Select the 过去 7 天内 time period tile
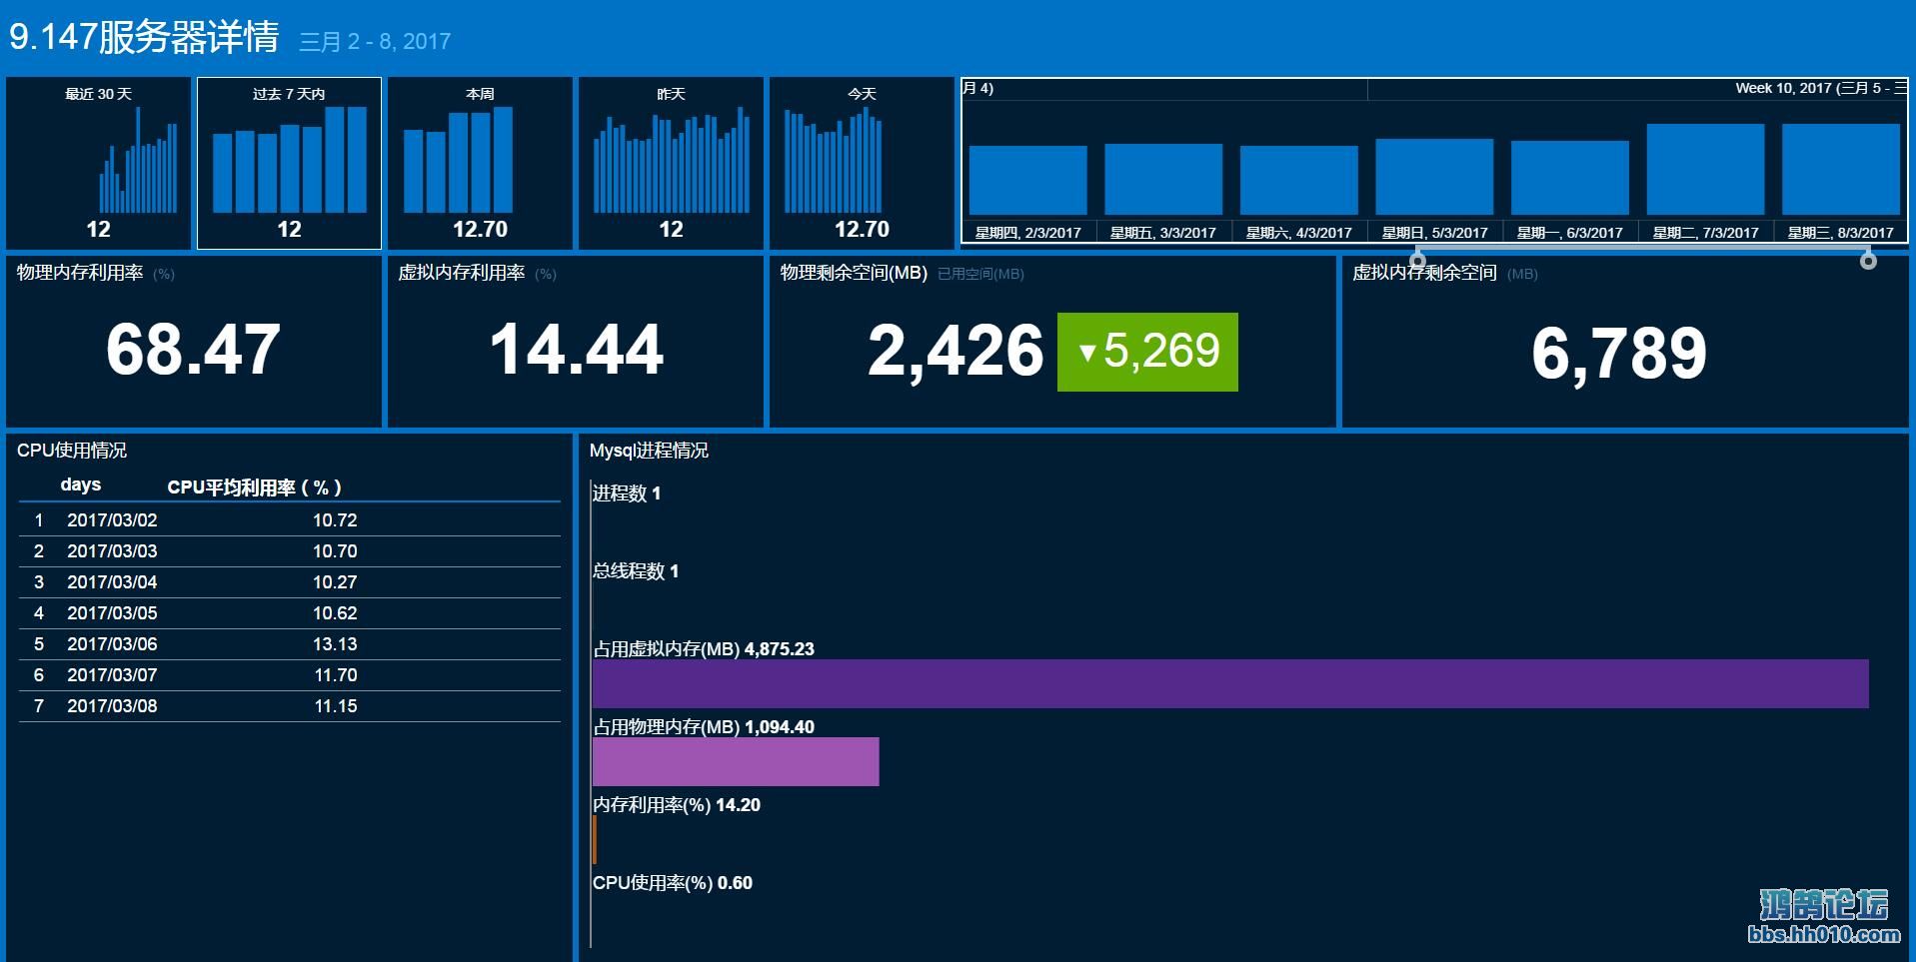 point(289,163)
